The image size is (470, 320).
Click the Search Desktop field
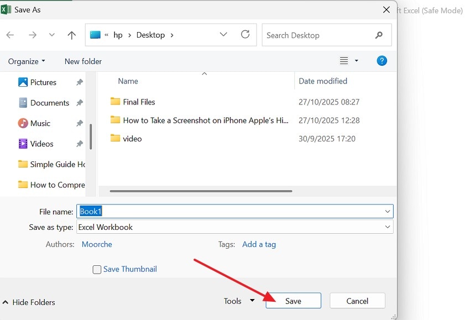click(327, 35)
